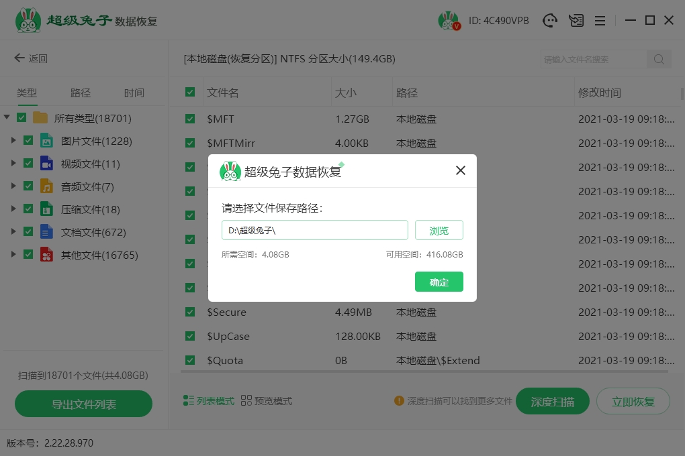Screen dimensions: 685x456
Task: Click the browse (浏览) button
Action: pos(439,231)
